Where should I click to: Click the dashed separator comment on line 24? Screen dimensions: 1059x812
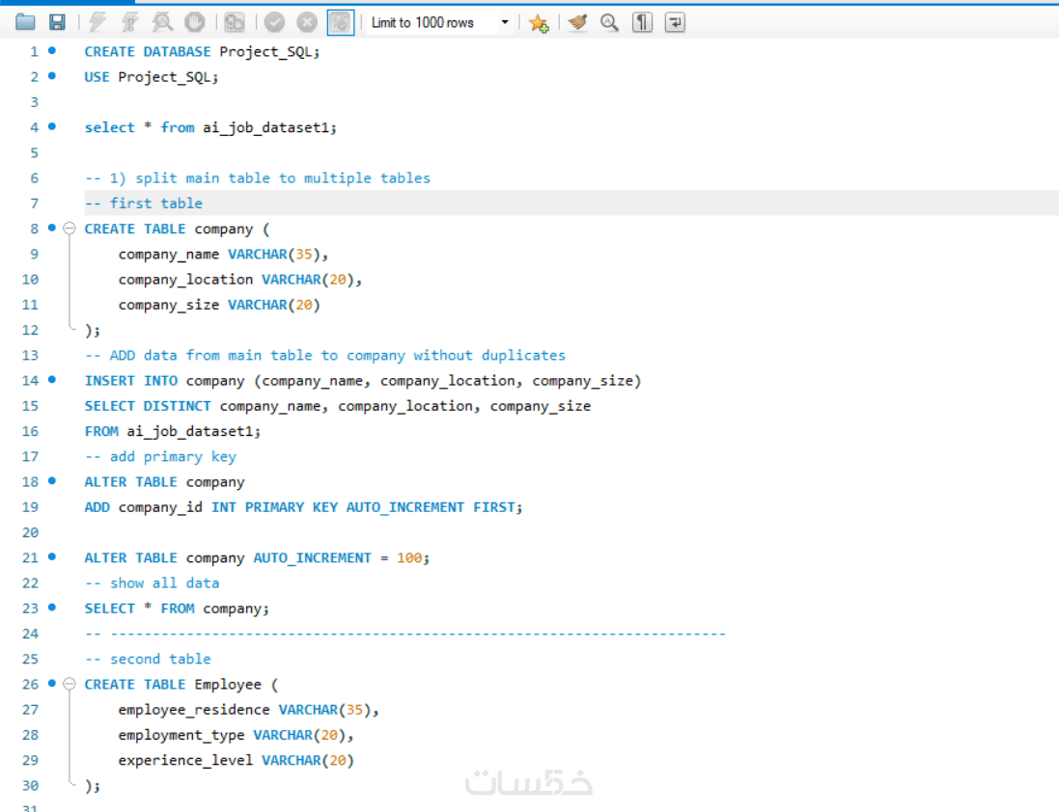405,634
